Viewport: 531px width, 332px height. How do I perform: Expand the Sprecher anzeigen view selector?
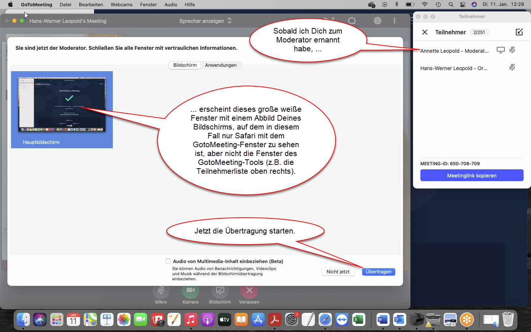click(x=205, y=21)
